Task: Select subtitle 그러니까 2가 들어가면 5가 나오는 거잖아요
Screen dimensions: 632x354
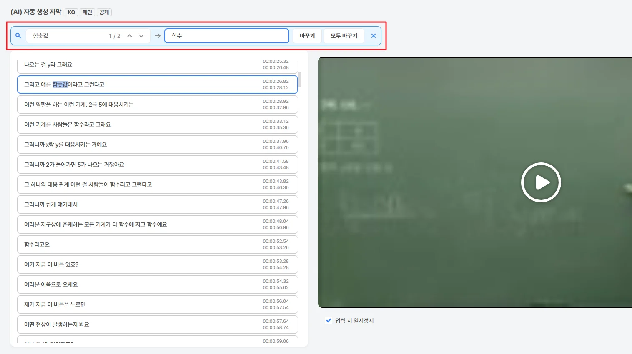Action: [x=157, y=165]
